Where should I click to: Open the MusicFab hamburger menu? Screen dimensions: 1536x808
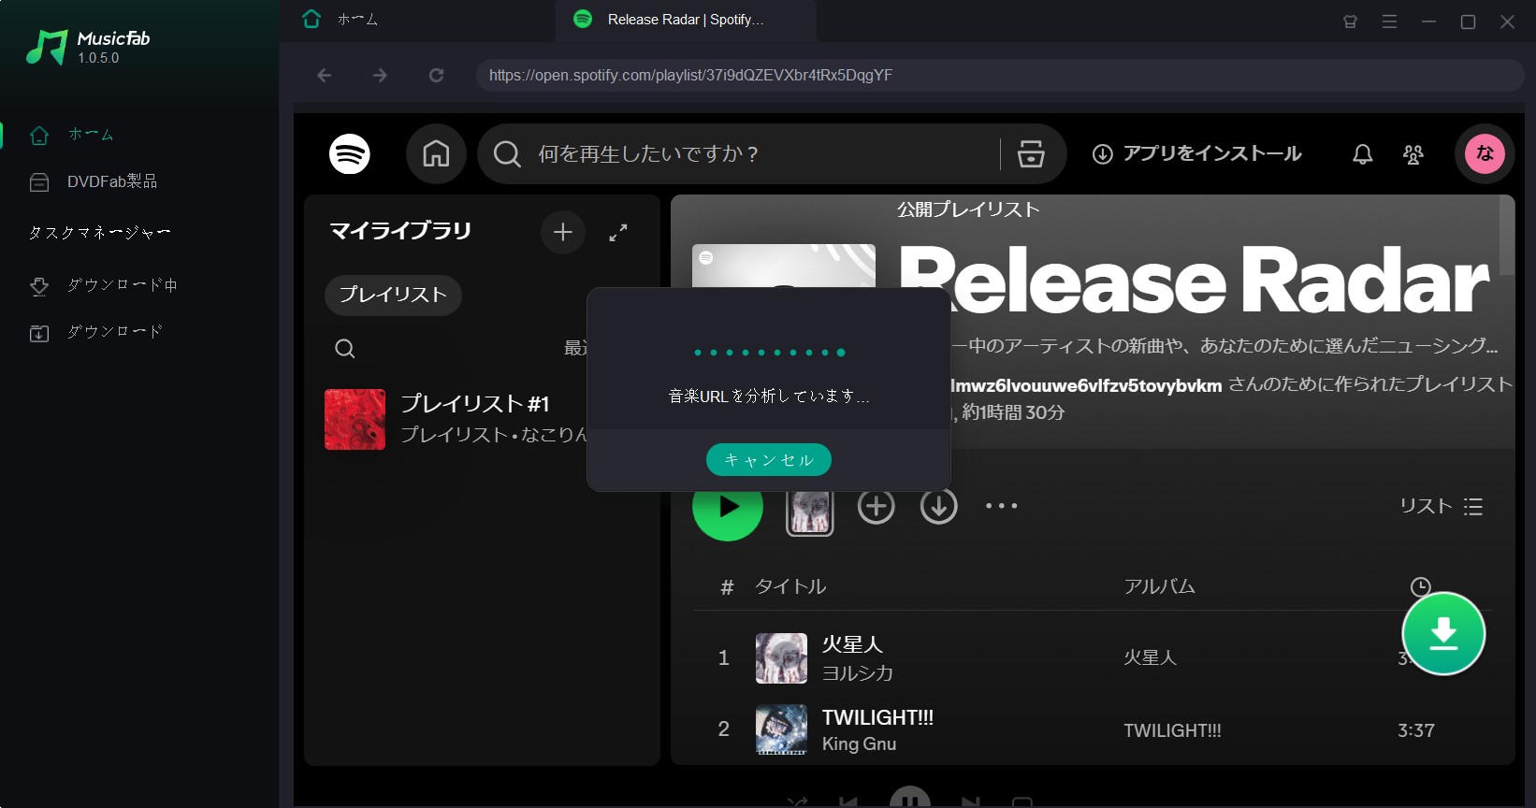1389,22
